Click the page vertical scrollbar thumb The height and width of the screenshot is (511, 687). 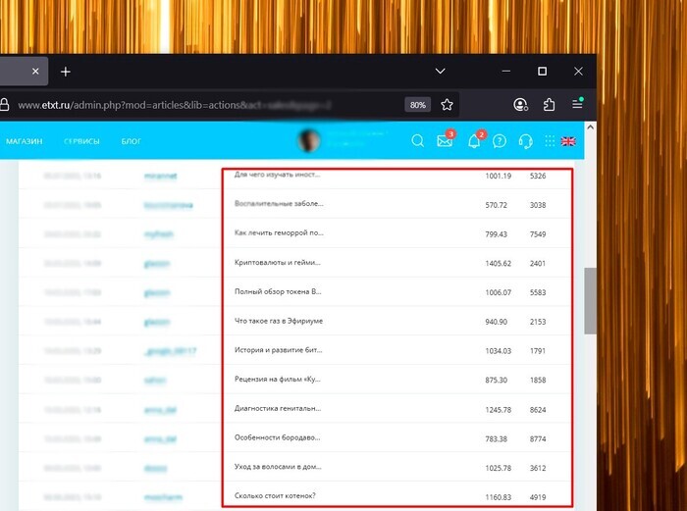pos(590,301)
